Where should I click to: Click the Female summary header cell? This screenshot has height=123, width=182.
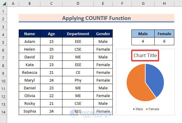[164, 34]
